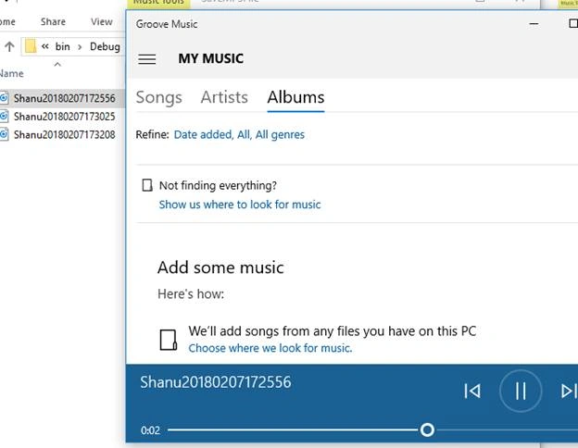Pause playback in Groove Music

point(521,391)
